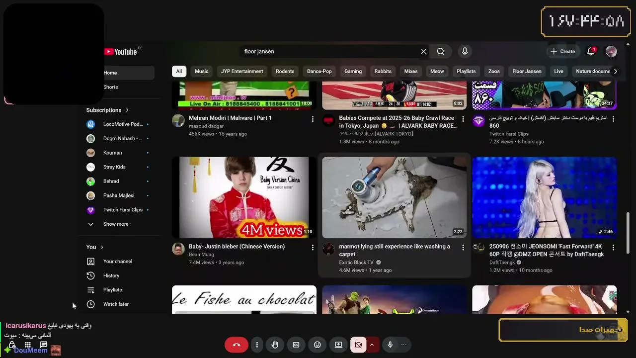Open the horizontal ellipsis menu beside the mic
This screenshot has height=358, width=636.
pyautogui.click(x=403, y=345)
